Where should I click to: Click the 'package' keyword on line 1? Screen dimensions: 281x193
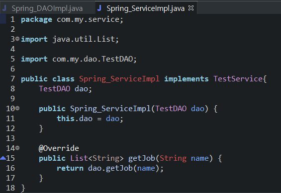pos(37,19)
